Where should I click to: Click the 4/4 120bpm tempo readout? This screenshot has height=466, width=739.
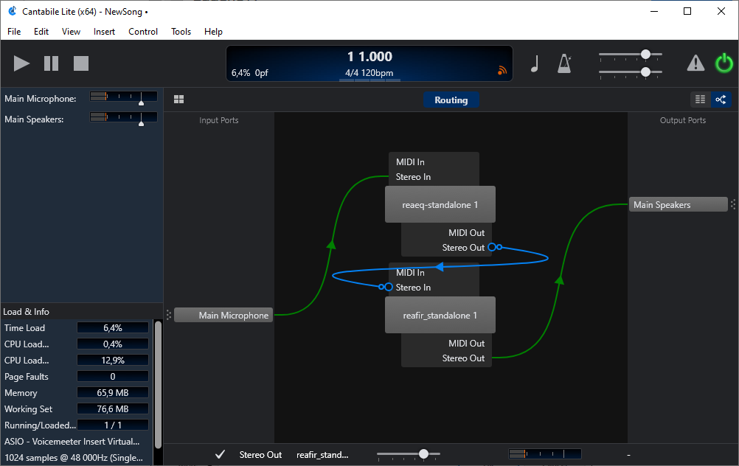[369, 73]
